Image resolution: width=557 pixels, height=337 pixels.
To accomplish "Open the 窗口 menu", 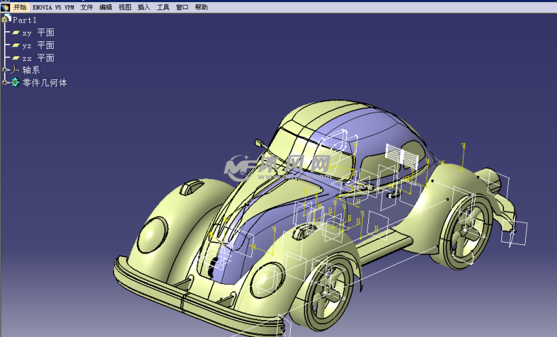I will [182, 7].
